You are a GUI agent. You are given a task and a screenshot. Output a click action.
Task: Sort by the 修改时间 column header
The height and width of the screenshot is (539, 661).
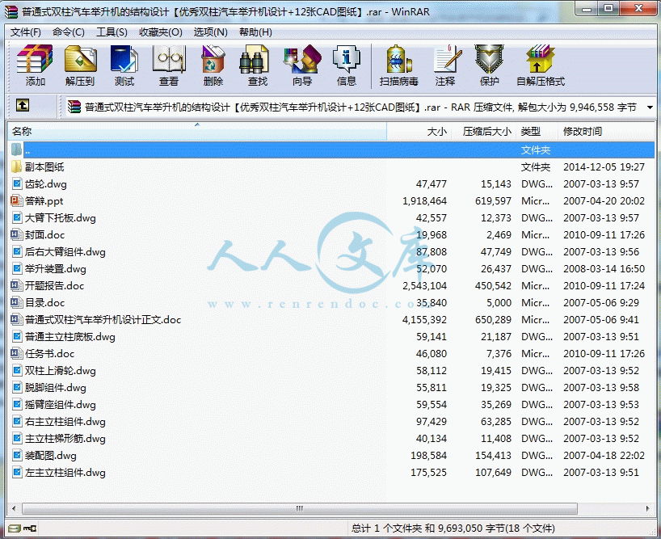click(x=606, y=132)
